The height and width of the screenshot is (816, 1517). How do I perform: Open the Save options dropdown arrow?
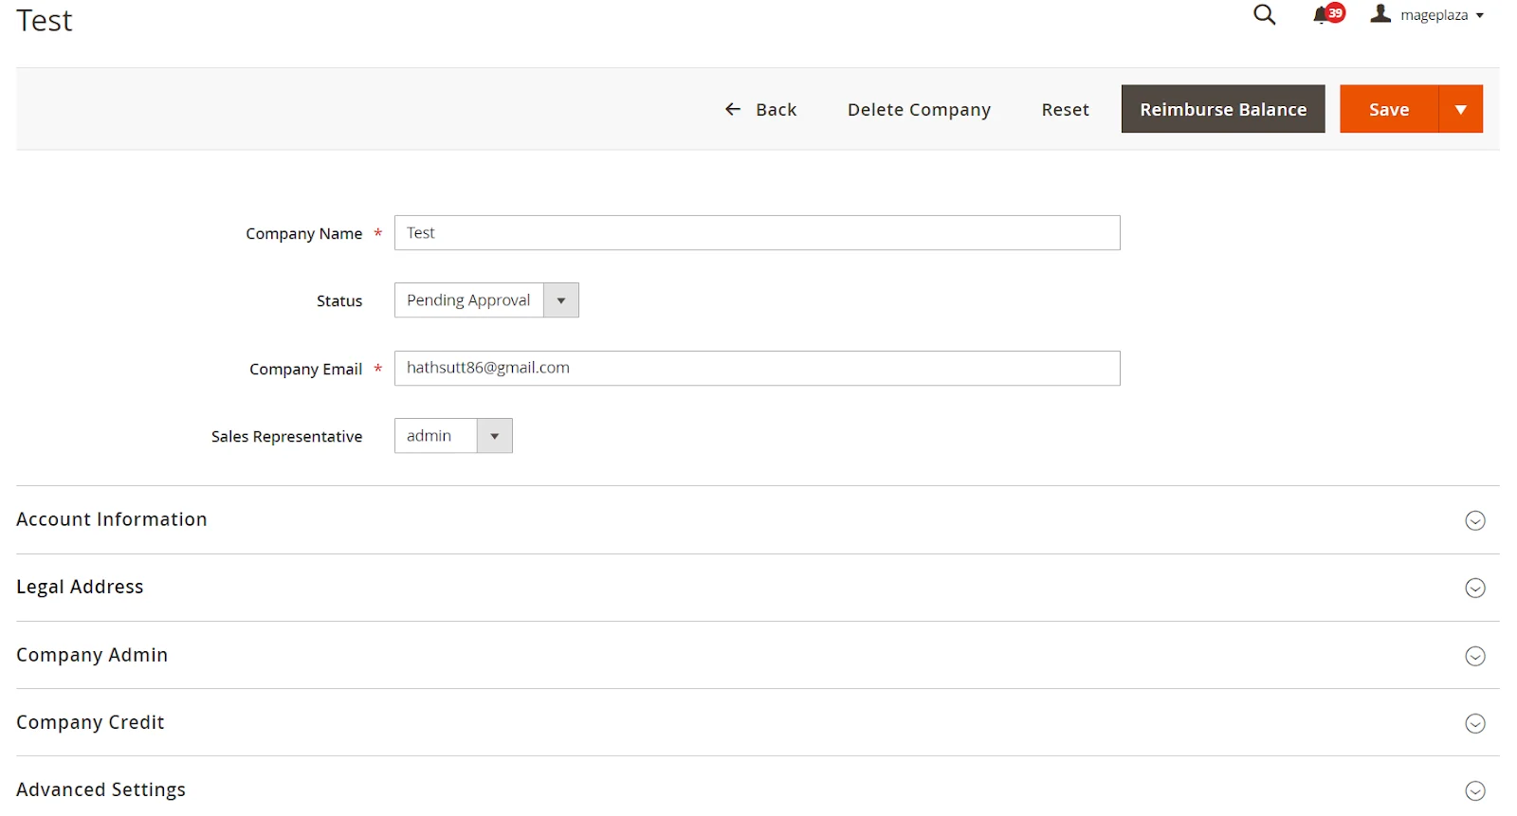(1460, 110)
